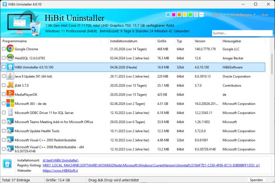Click the HiBit Uninstaller row icon
Screen dimensions: 275x183
click(x=10, y=67)
